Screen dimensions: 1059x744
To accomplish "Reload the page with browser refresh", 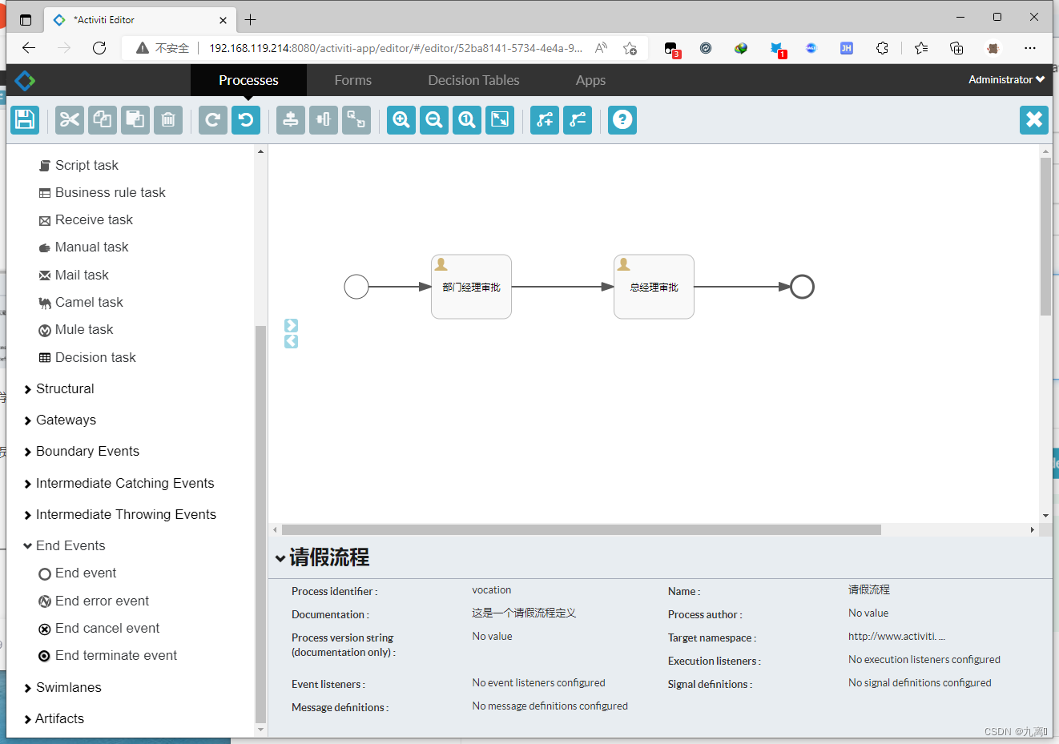I will (x=99, y=48).
